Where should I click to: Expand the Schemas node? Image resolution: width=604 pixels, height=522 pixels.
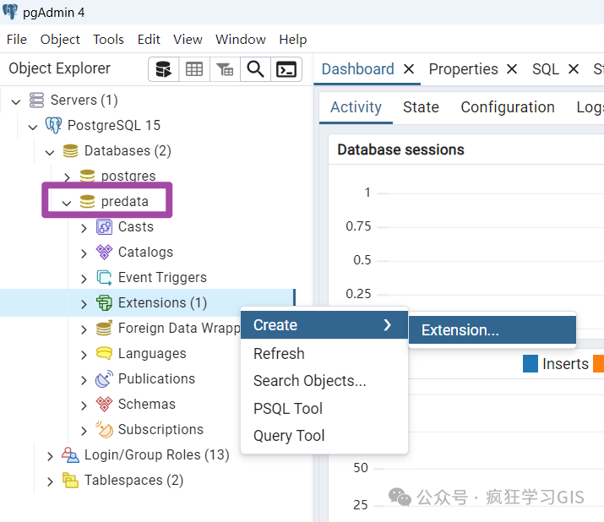tap(84, 405)
